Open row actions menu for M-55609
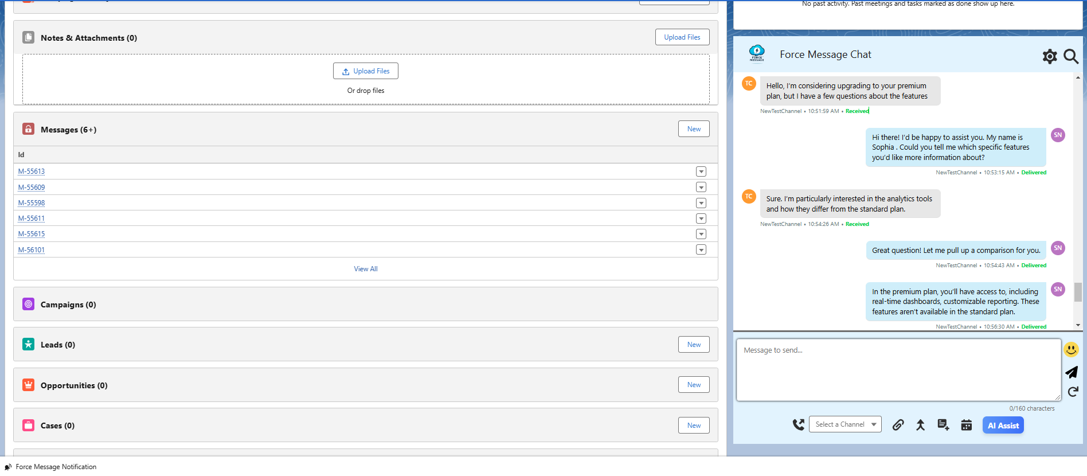1087x476 pixels. 701,187
